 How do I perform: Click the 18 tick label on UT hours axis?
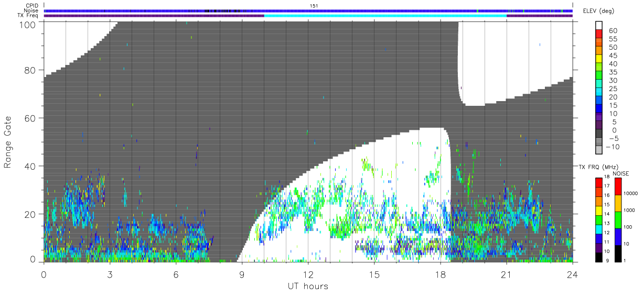[440, 274]
